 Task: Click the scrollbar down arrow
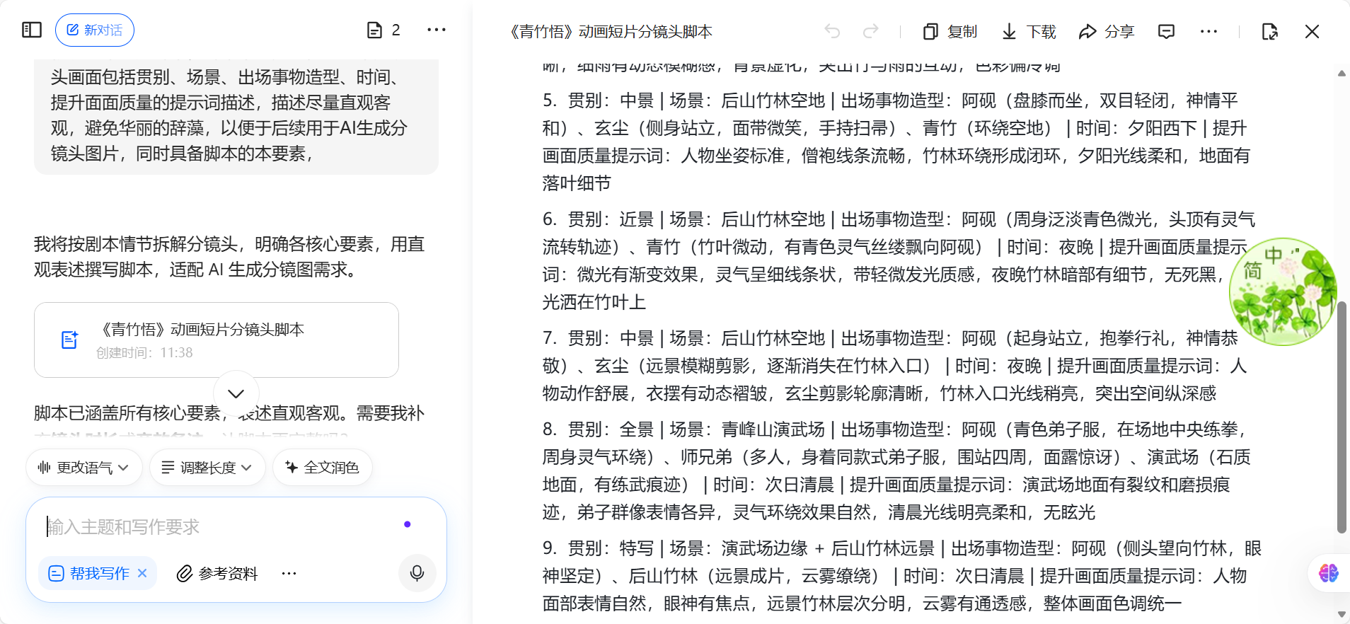pyautogui.click(x=1342, y=614)
